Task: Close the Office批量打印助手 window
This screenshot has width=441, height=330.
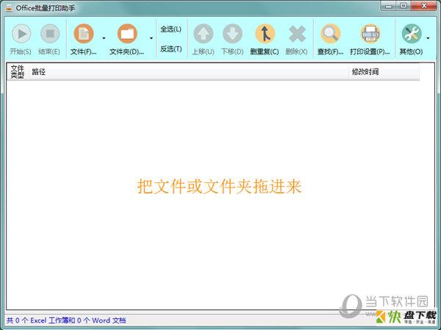Action: click(424, 6)
